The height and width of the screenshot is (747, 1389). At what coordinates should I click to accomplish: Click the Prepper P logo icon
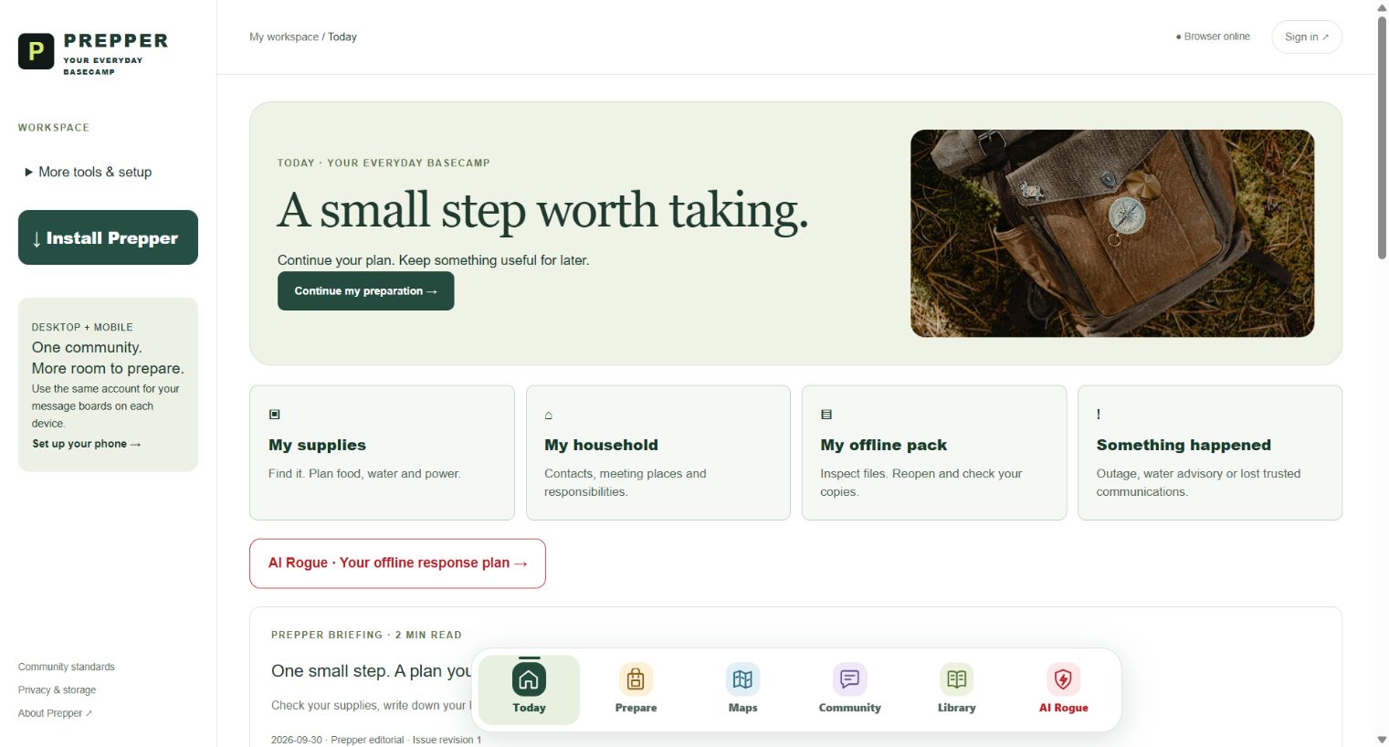[36, 51]
